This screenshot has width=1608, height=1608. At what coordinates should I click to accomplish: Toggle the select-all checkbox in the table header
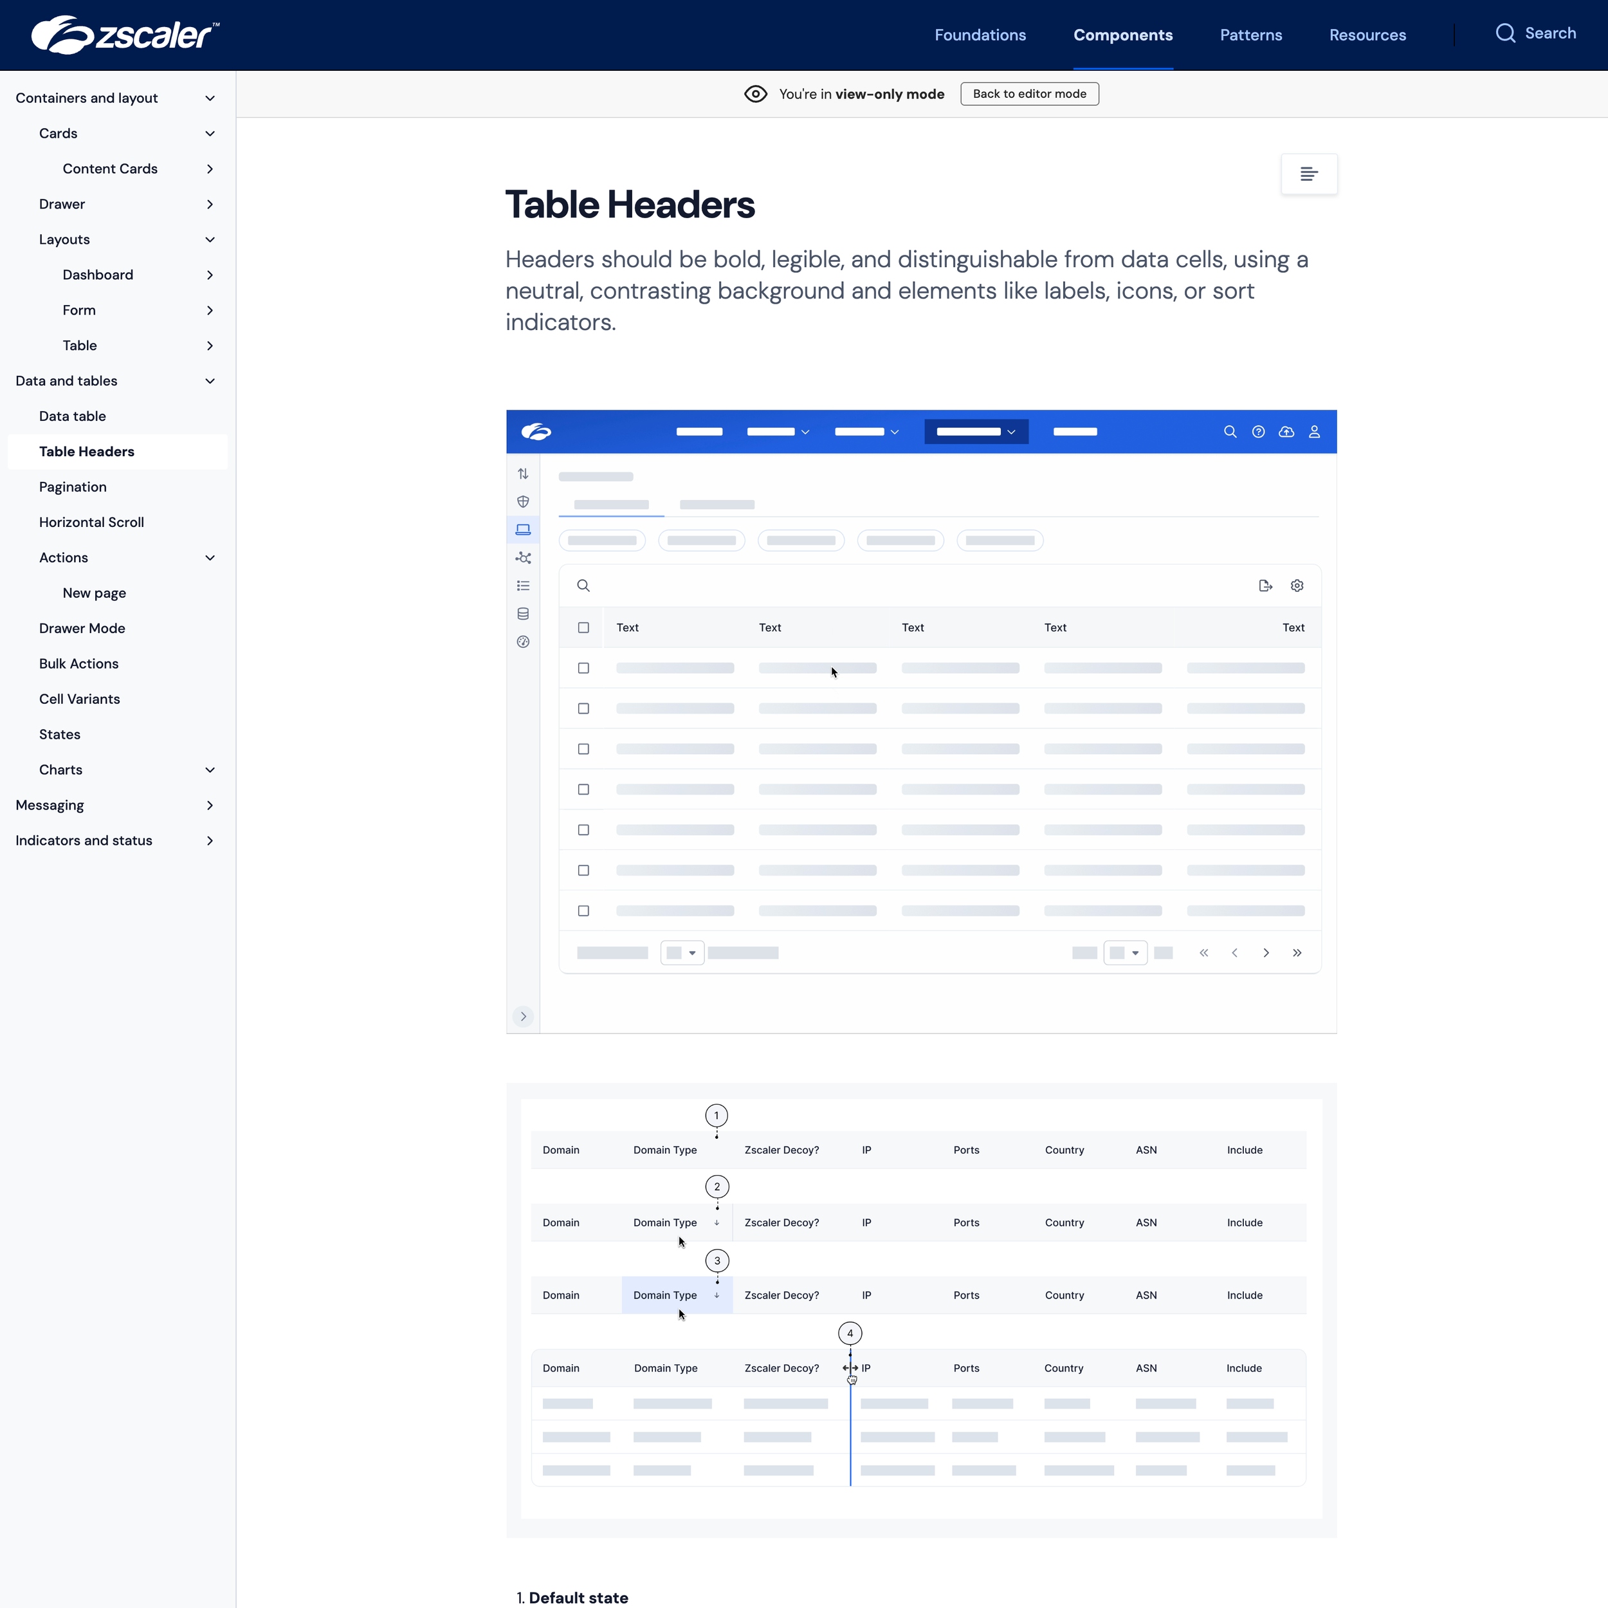[583, 628]
